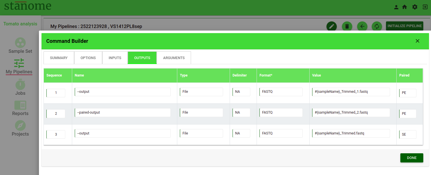The height and width of the screenshot is (175, 431).
Task: Click the My Pipelines : 2522123928 heading
Action: point(96,26)
